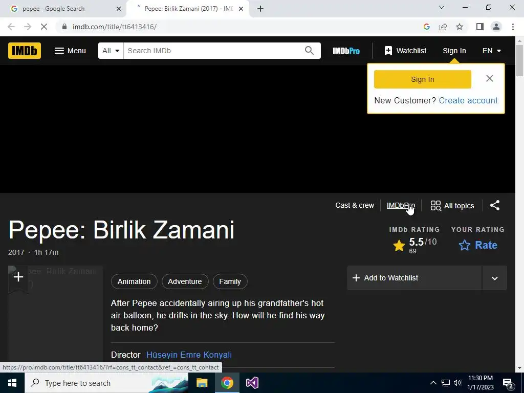Expand the Add to Watchlist dropdown arrow
This screenshot has height=393, width=524.
495,278
